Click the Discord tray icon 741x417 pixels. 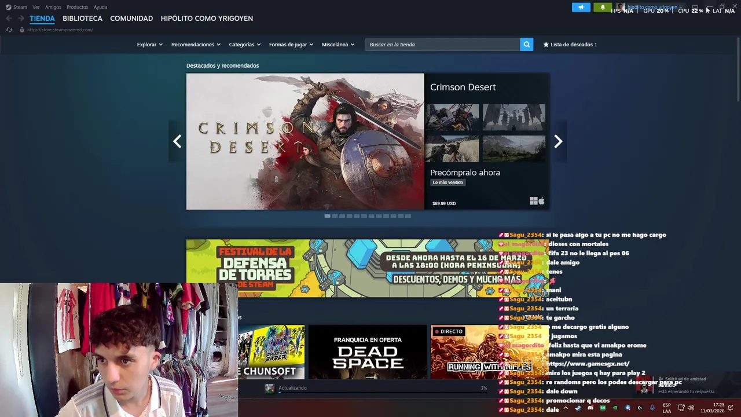590,408
